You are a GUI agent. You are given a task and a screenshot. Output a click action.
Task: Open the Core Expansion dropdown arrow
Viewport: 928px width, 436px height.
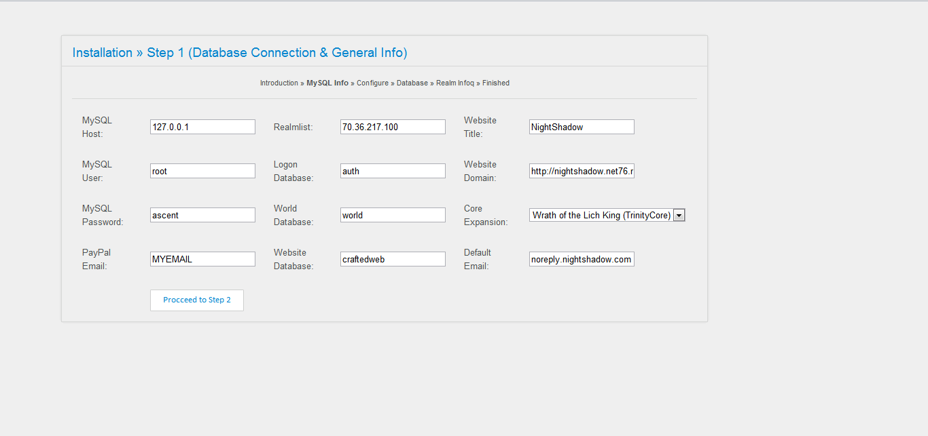679,215
